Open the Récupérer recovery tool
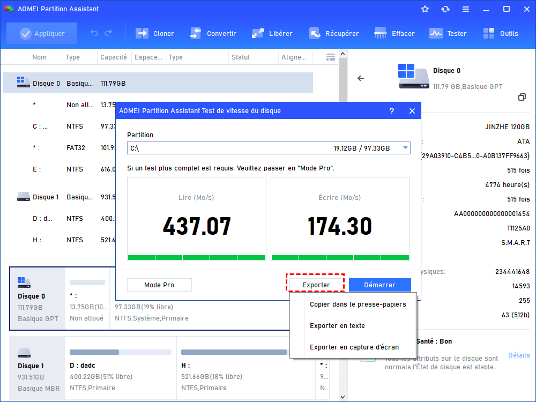The height and width of the screenshot is (402, 536). tap(315, 33)
